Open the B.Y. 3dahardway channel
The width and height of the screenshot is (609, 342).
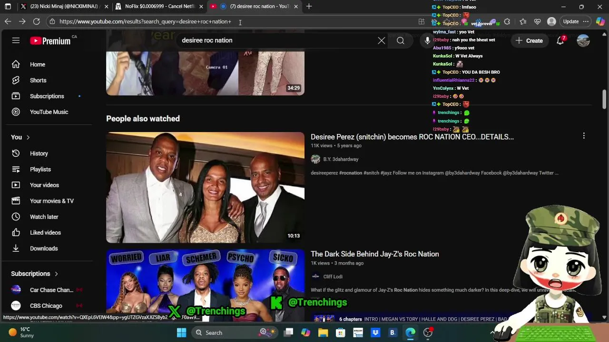click(341, 159)
